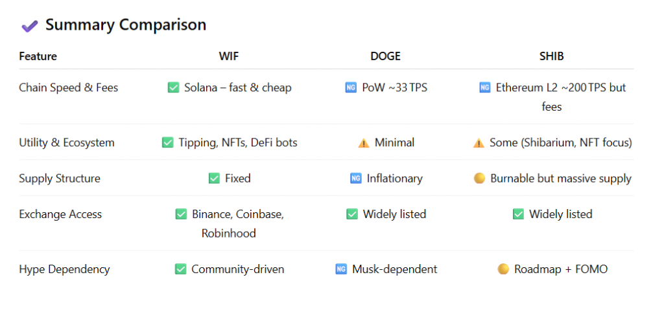This screenshot has height=321, width=664.
Task: Click the green check next to Solana
Action: (174, 88)
